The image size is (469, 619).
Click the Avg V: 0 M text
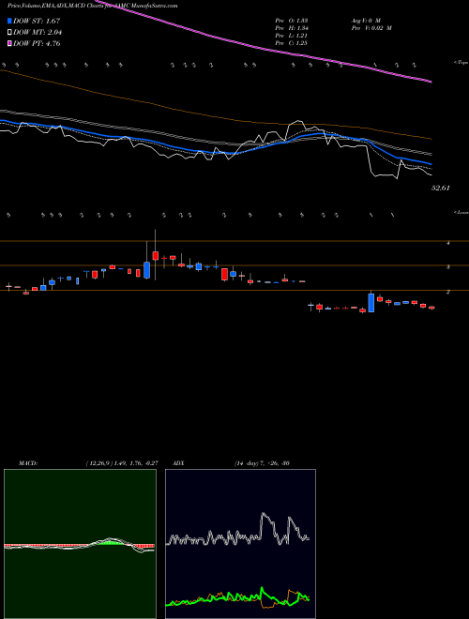[x=365, y=20]
